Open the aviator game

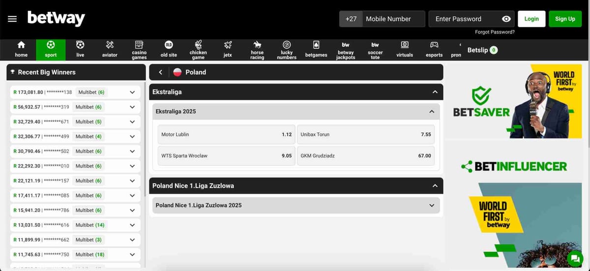coord(110,50)
